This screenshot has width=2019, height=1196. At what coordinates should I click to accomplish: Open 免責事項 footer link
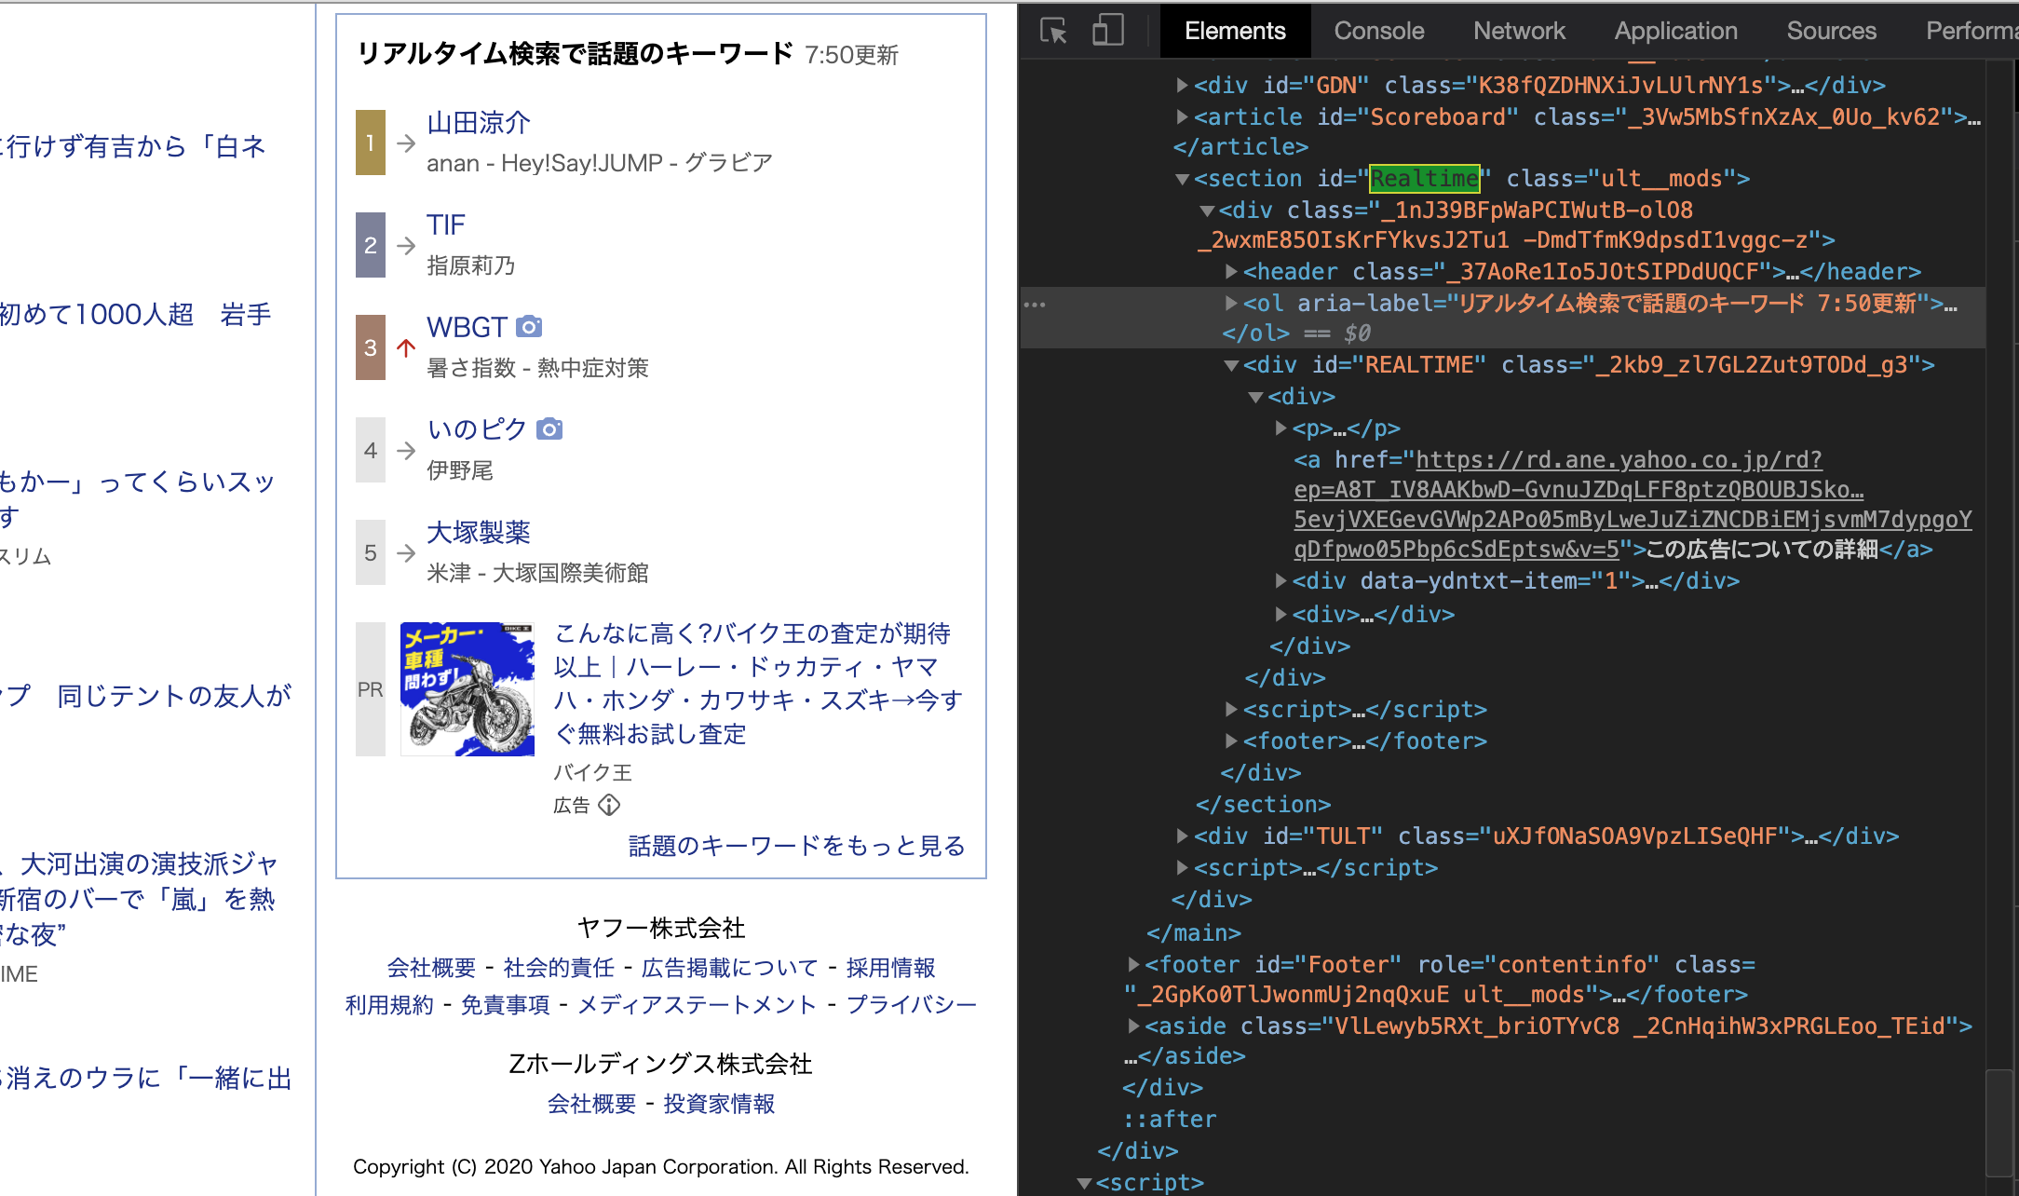point(506,1005)
